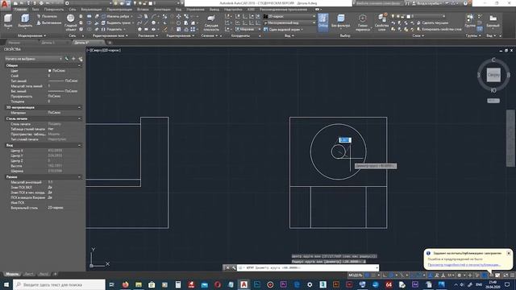Choose the Extrude (Выдавить) tool
This screenshot has height=290, width=516.
point(25,22)
